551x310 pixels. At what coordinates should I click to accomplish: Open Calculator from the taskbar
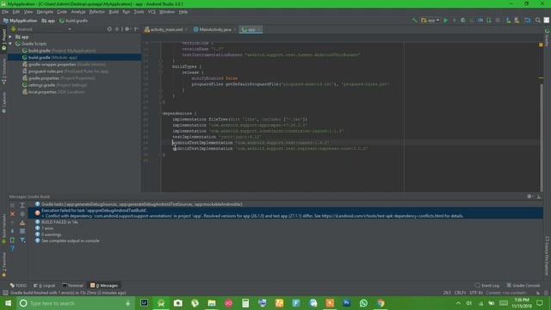click(245, 303)
